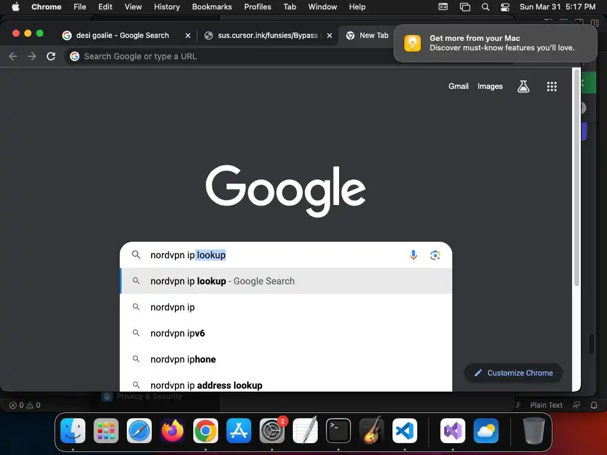Open the File menu
This screenshot has width=607, height=455.
80,7
